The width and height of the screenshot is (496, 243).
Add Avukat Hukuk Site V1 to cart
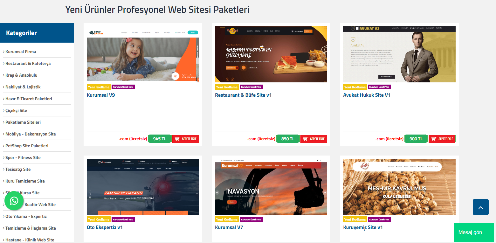coord(442,139)
